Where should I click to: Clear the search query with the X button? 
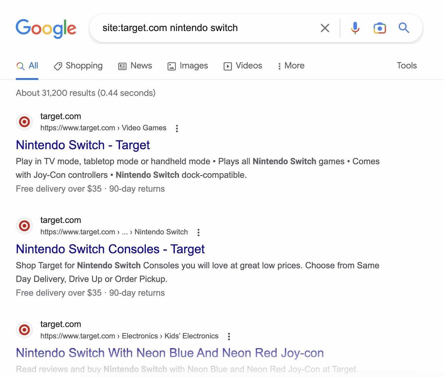pyautogui.click(x=324, y=28)
